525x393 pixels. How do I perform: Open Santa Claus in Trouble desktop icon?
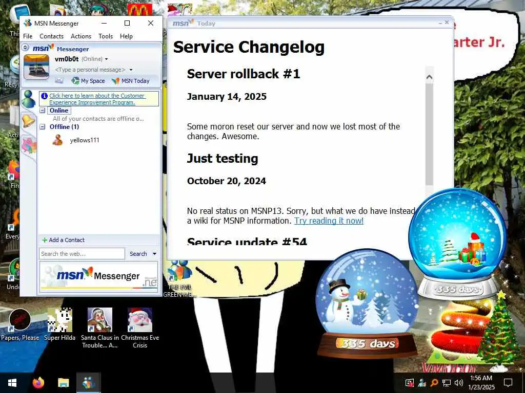[x=100, y=327]
